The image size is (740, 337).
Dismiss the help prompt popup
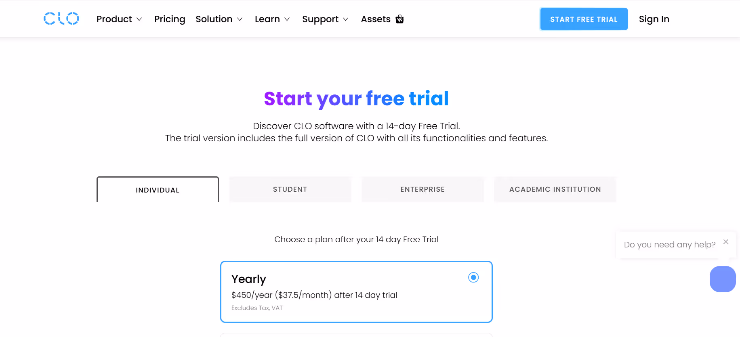726,242
